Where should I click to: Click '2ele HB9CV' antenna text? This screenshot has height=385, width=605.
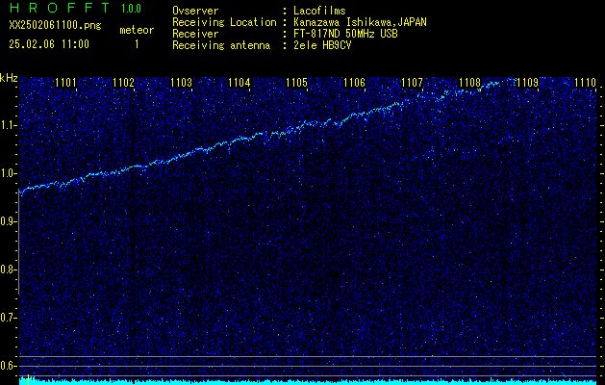coord(322,45)
